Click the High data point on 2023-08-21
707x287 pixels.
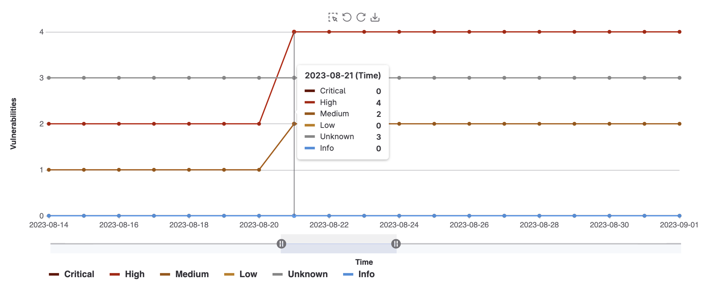pos(294,31)
